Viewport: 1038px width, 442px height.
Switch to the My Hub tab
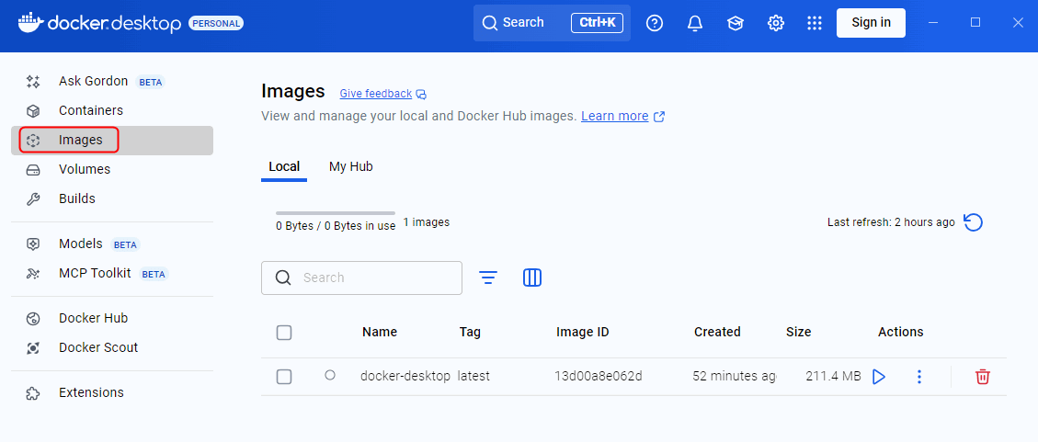pyautogui.click(x=350, y=166)
